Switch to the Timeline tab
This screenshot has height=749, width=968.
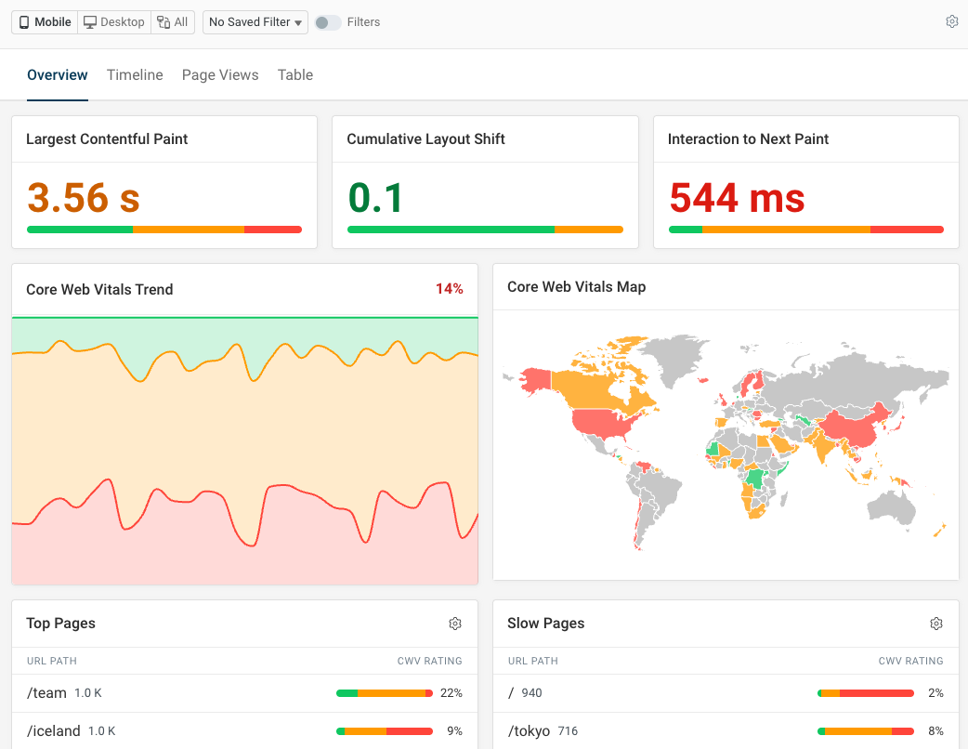135,75
